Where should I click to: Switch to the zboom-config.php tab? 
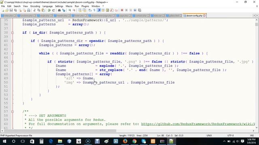194,16
